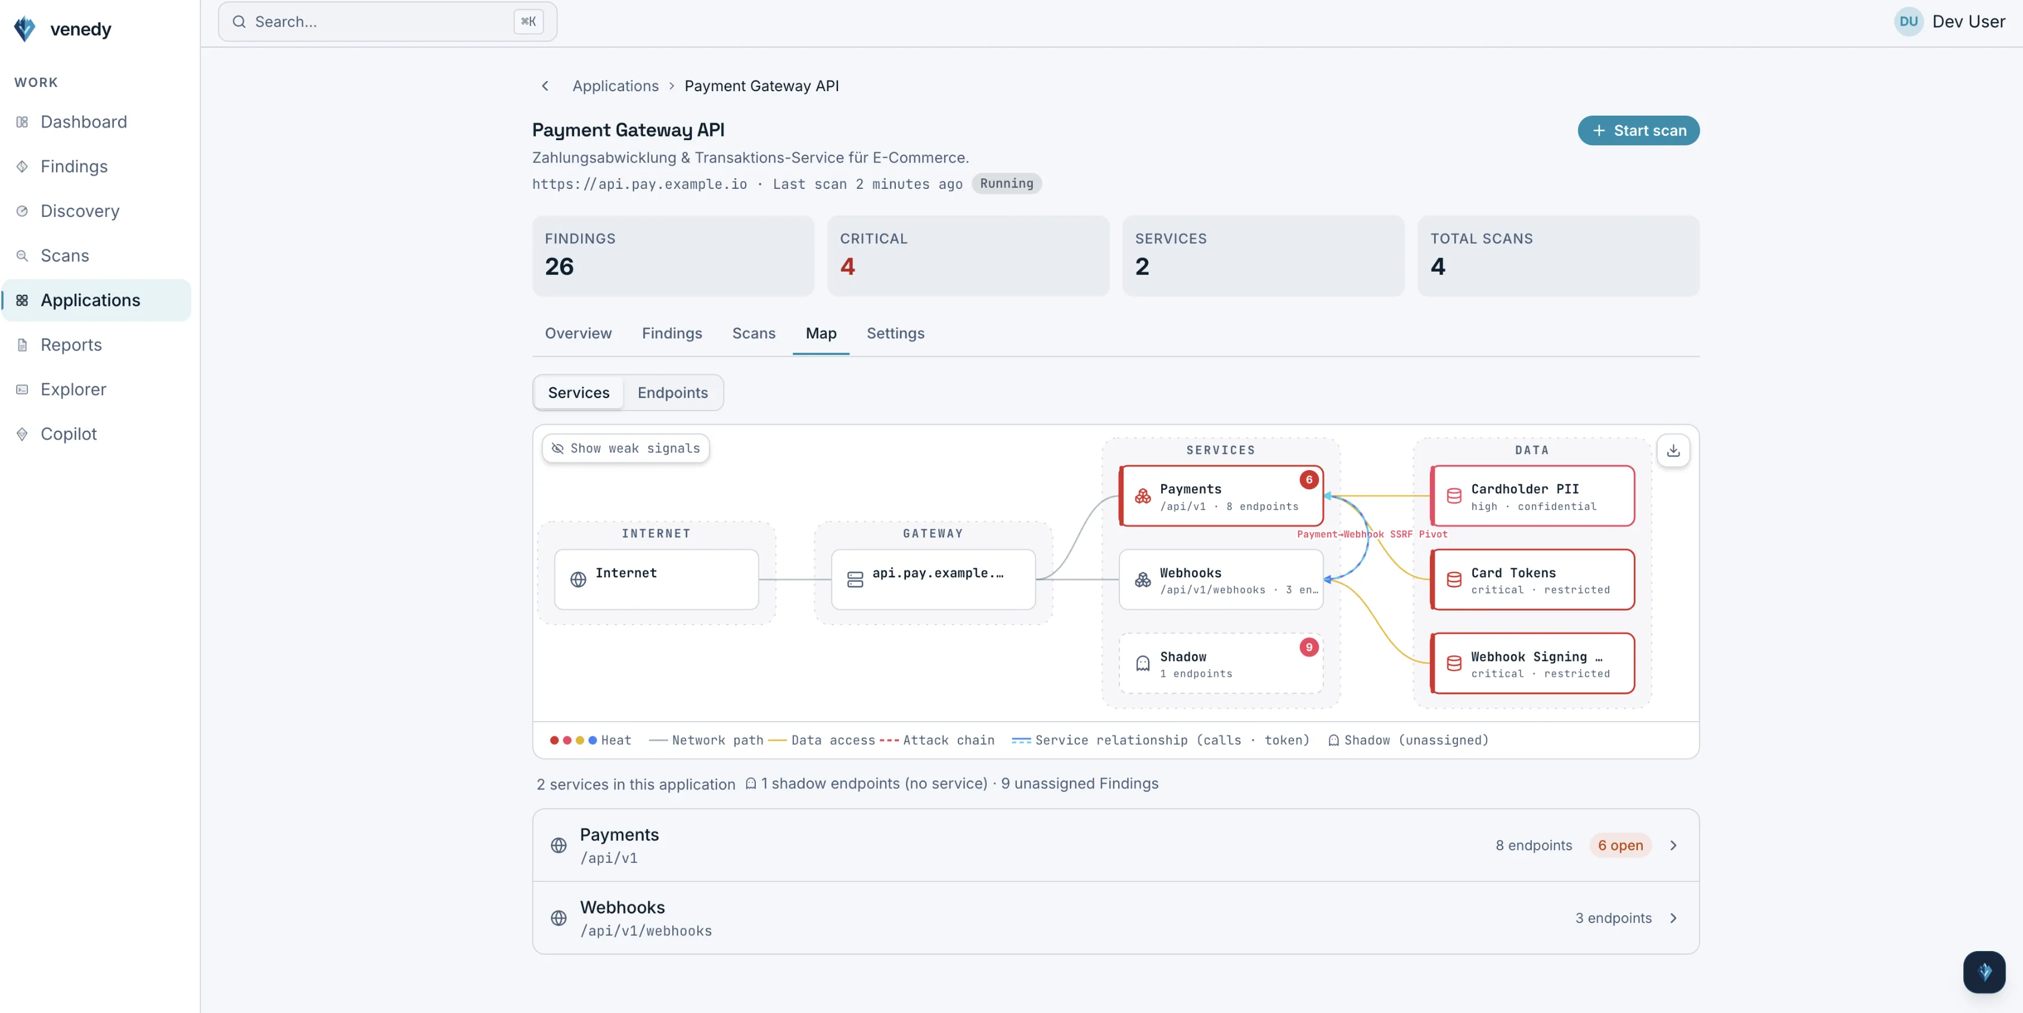Toggle Show weak signals
The width and height of the screenshot is (2023, 1013).
[x=626, y=448]
